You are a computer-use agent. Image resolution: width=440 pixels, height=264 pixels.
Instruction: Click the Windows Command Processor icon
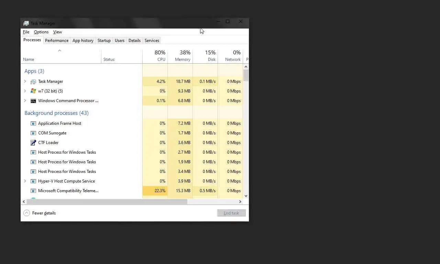click(x=33, y=101)
